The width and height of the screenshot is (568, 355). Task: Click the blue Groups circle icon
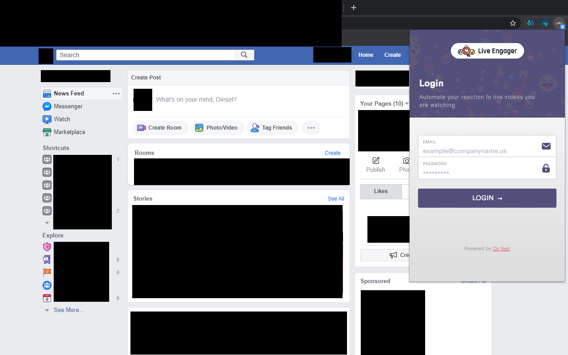pos(47,285)
